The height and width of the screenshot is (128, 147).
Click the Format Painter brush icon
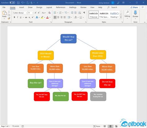click(9, 19)
